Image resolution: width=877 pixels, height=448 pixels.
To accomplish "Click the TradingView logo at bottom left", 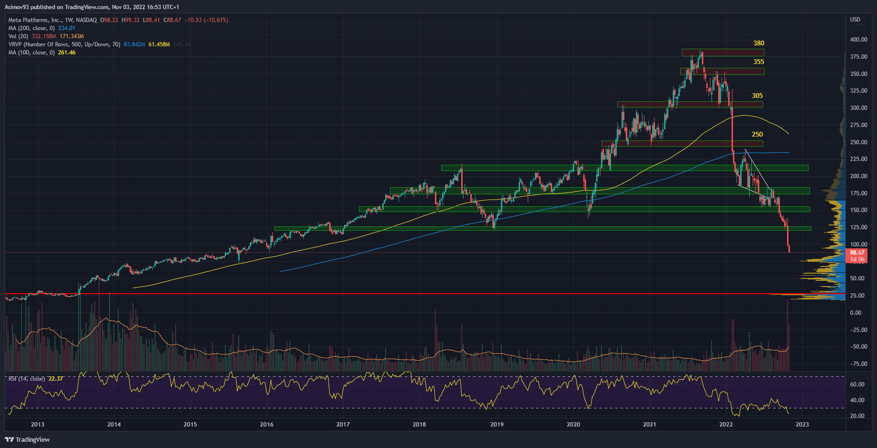I will (x=27, y=439).
